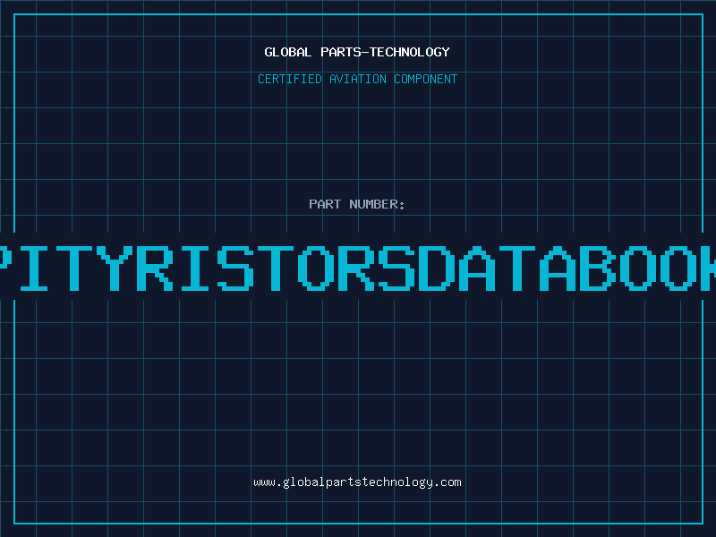Select the CERTIFIED AVIATION COMPONENT subtitle

pyautogui.click(x=357, y=79)
